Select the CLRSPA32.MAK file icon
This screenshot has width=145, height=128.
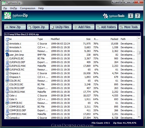click(x=7, y=66)
